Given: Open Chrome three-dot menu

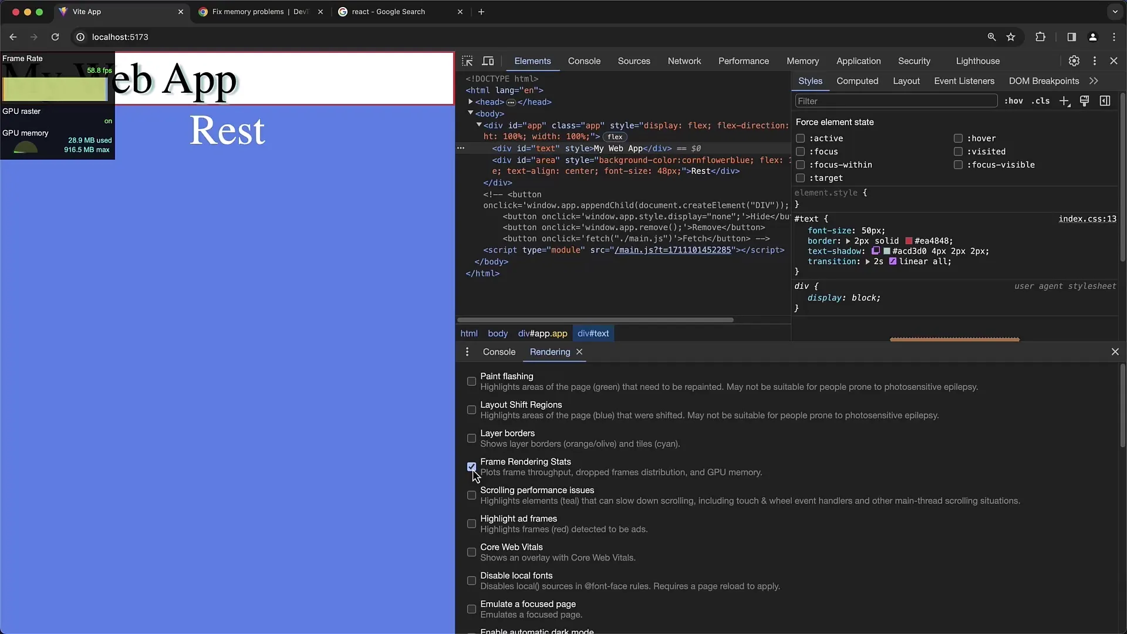Looking at the screenshot, I should pos(1114,37).
